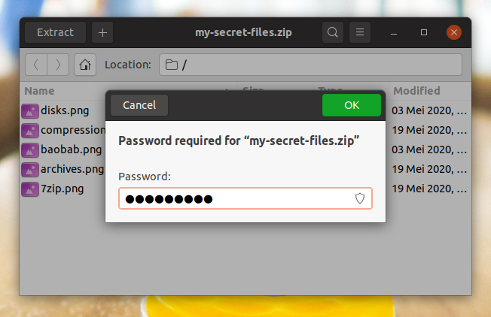The image size is (491, 317).
Task: Confirm password with OK button
Action: (x=352, y=105)
